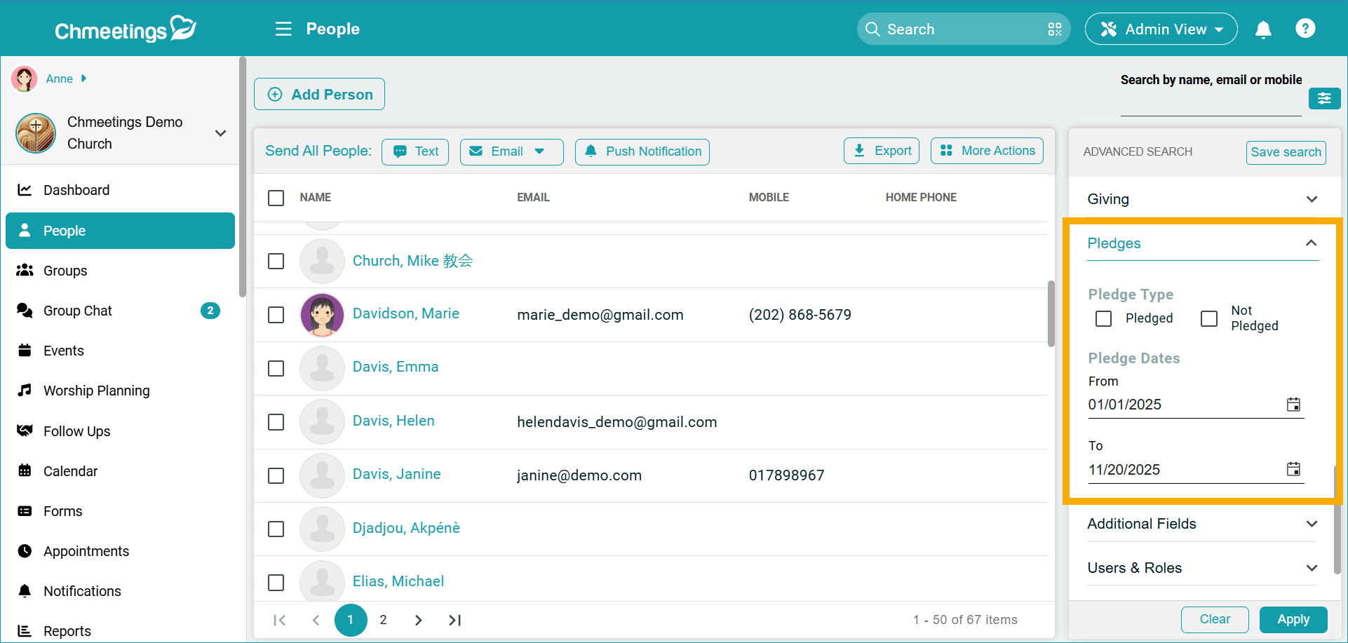Click the QR code scan icon in search
Screen dimensions: 1348x643
click(1054, 29)
